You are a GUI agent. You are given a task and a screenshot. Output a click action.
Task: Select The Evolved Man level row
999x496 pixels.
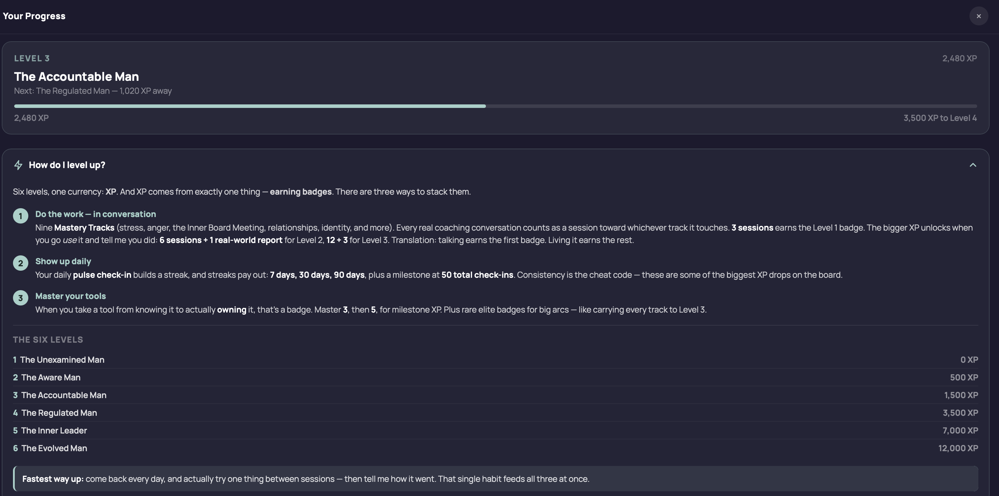[495, 448]
